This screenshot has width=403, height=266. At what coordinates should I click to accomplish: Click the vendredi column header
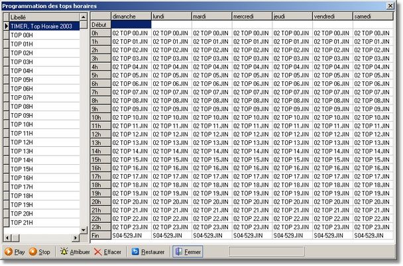(x=333, y=16)
